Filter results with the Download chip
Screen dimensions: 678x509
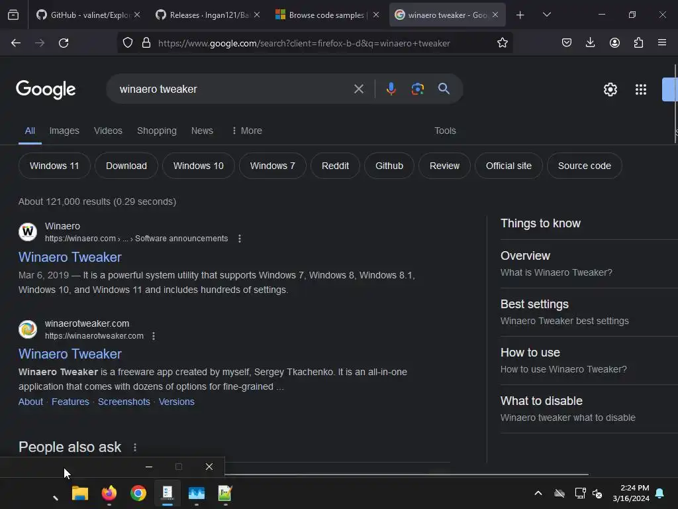(126, 166)
